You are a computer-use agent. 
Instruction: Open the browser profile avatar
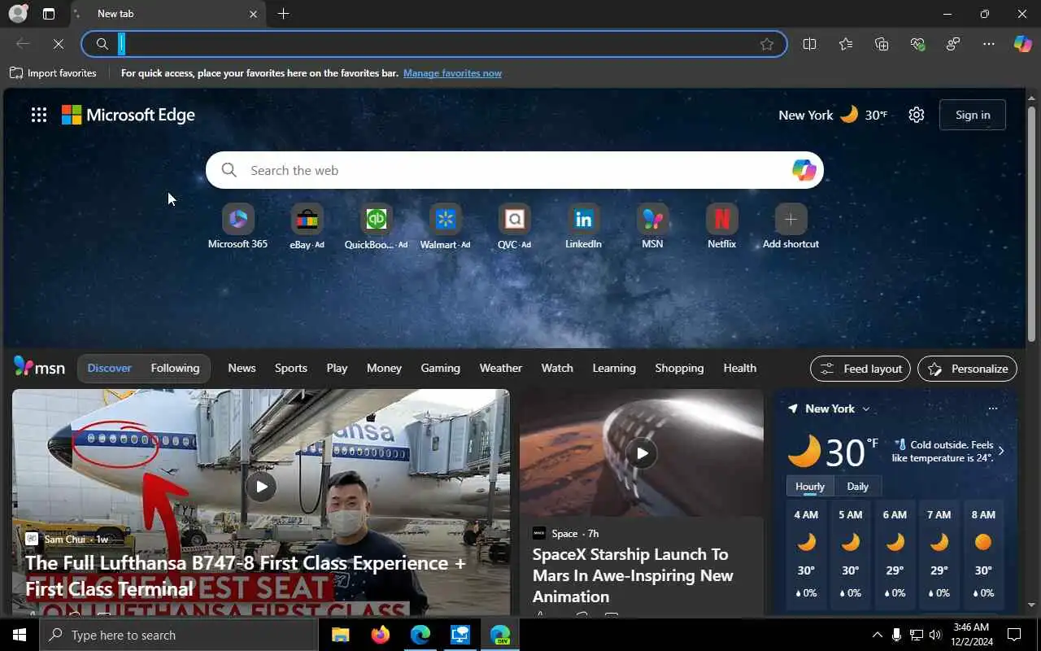(18, 14)
